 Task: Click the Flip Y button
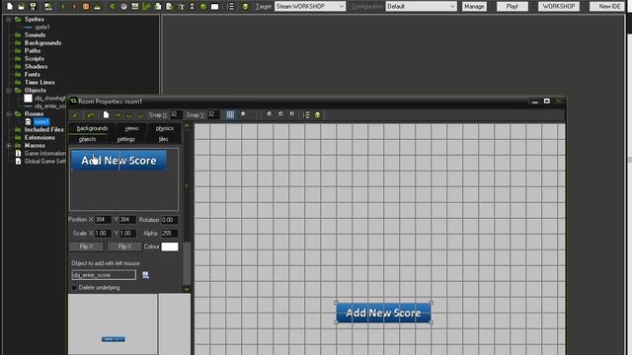(124, 247)
